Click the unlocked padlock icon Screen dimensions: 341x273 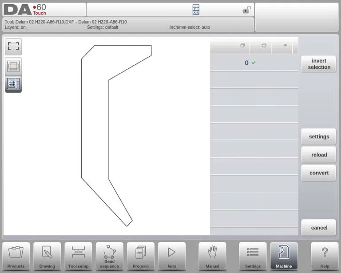246,10
